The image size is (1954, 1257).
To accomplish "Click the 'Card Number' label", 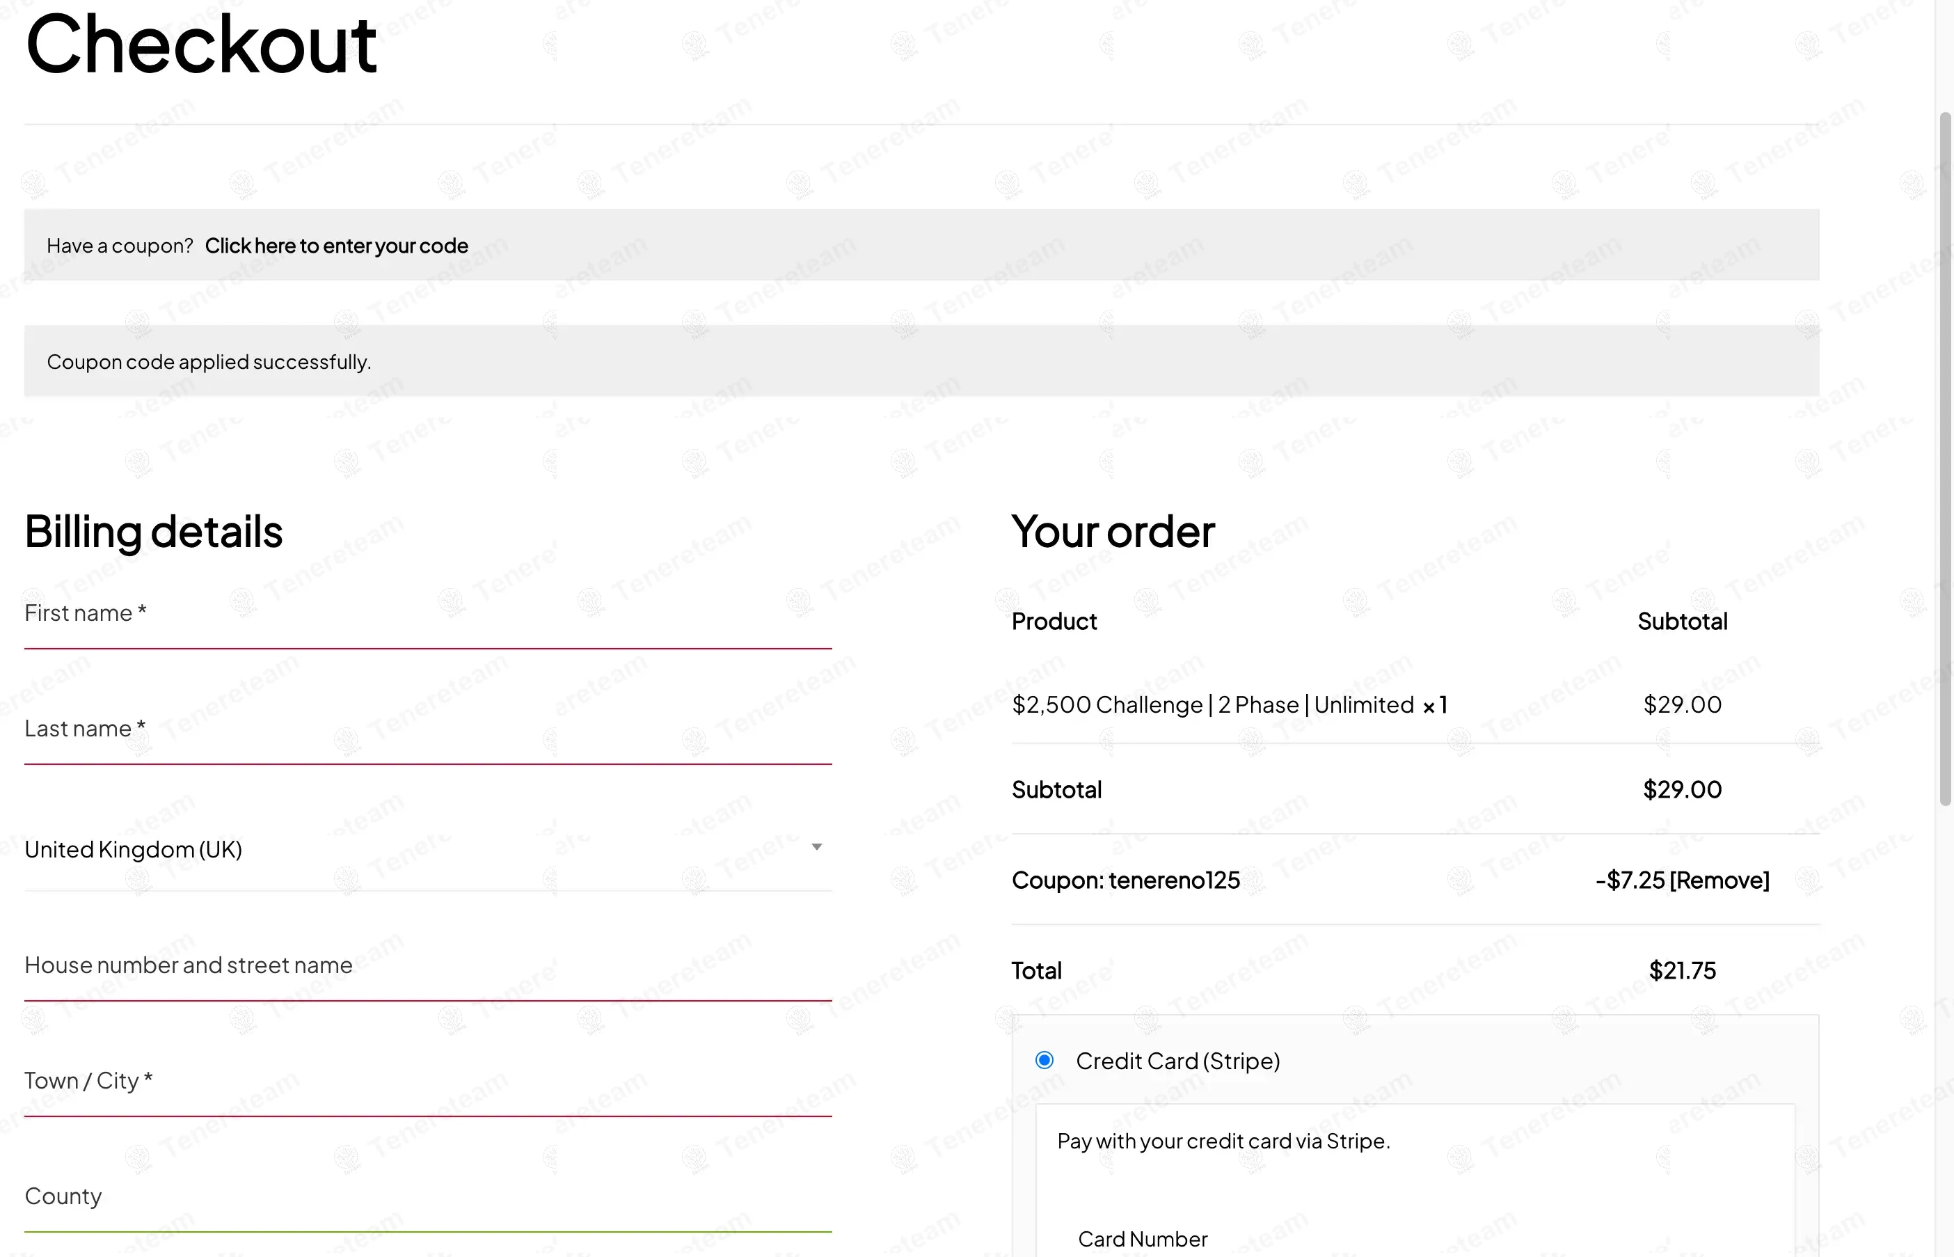I will click(1142, 1239).
